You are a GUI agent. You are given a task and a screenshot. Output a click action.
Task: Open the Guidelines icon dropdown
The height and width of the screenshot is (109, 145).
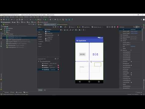(84, 30)
